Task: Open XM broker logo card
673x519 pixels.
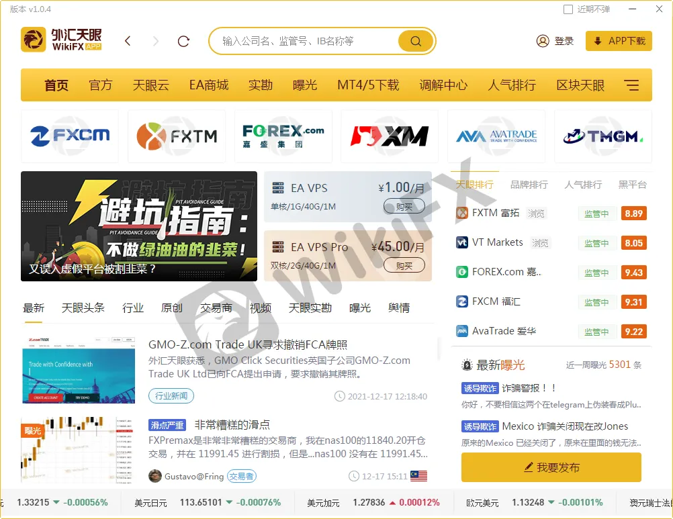Action: 390,136
